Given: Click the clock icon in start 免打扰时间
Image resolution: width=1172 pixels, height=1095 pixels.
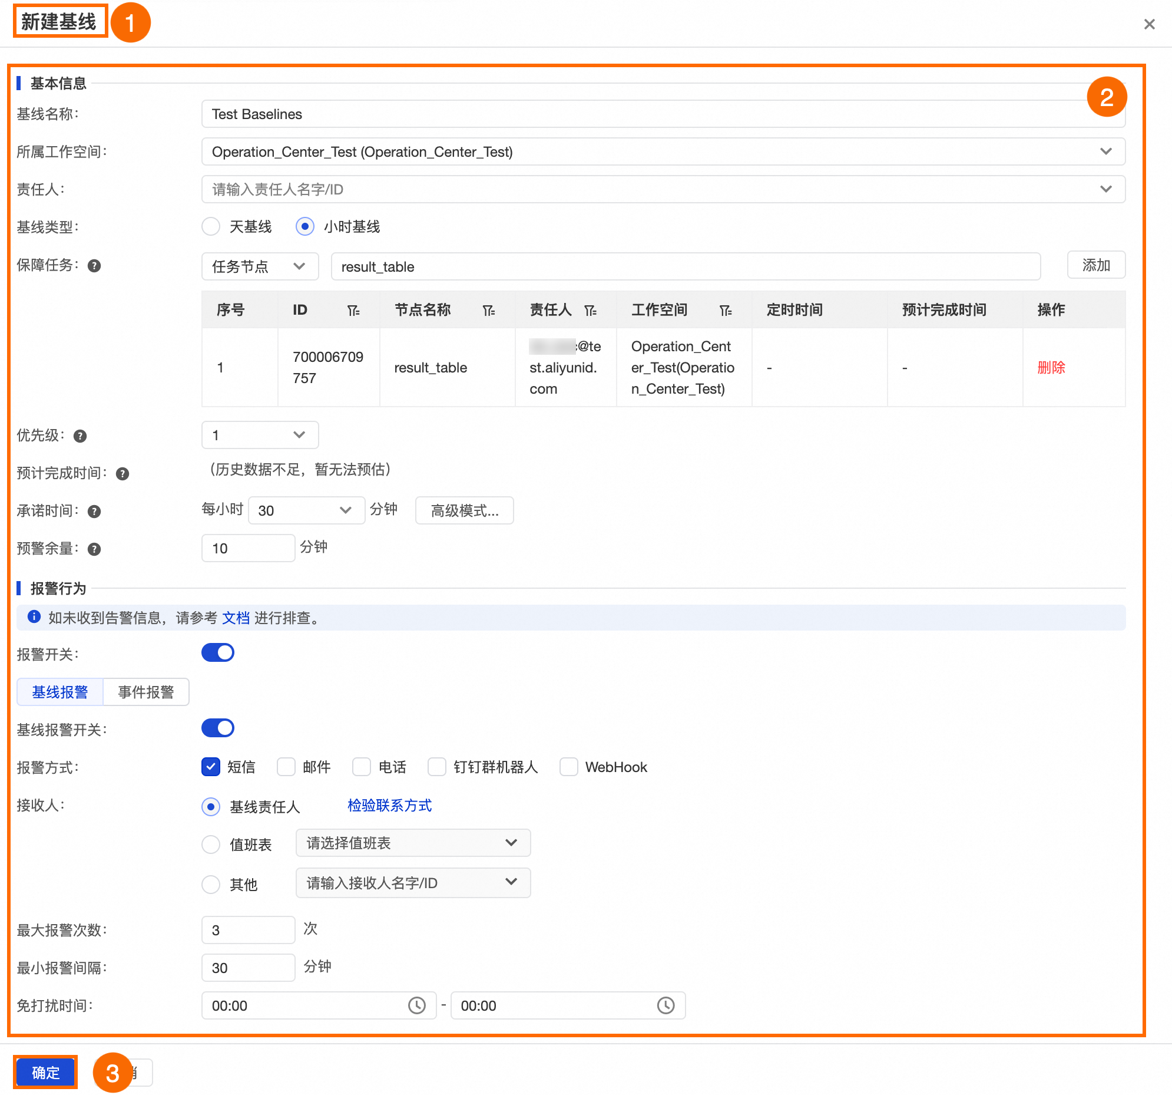Looking at the screenshot, I should coord(417,1005).
